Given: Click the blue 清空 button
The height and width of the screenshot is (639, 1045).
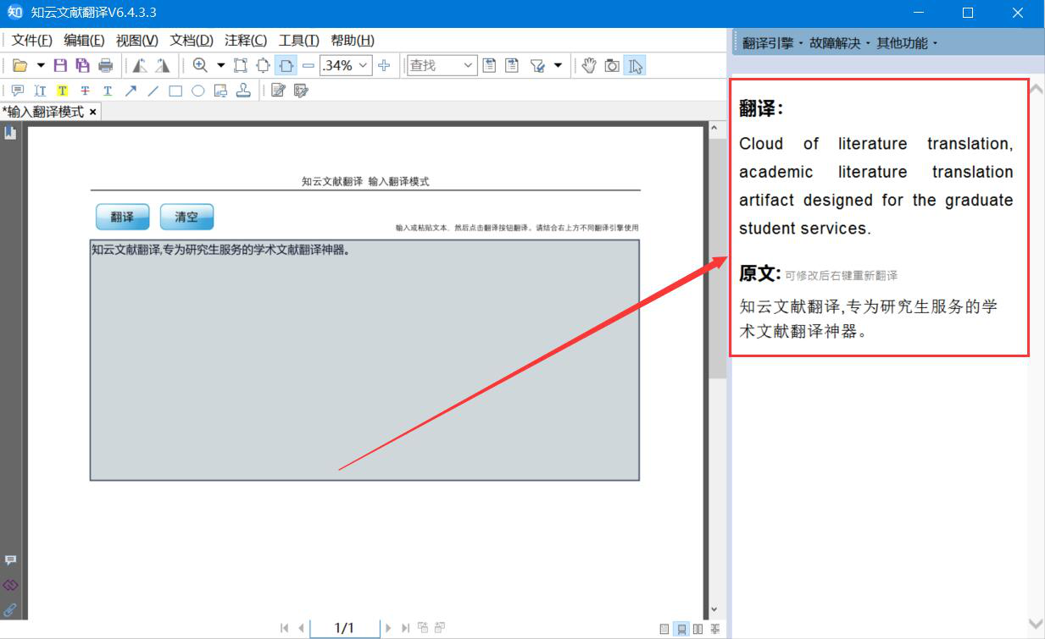Looking at the screenshot, I should (186, 217).
